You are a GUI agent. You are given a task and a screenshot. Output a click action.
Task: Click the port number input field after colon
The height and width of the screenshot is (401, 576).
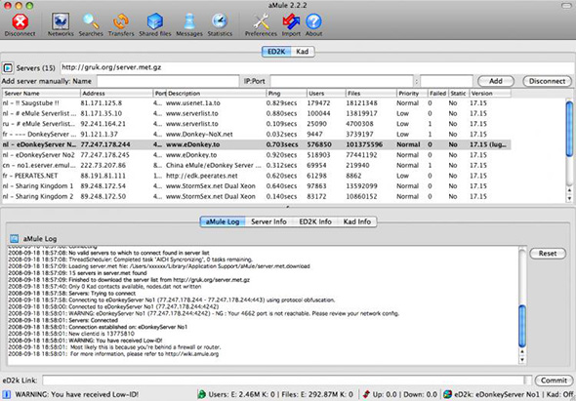pos(446,81)
